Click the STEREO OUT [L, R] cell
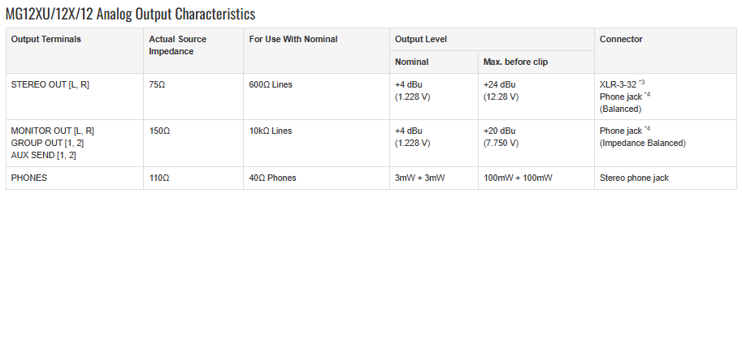The image size is (742, 352). (x=75, y=97)
